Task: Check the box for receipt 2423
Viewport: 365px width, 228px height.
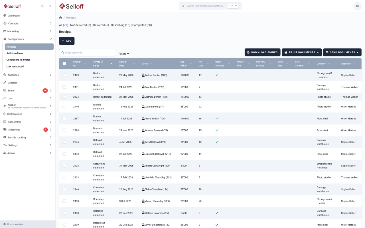Action: click(64, 75)
